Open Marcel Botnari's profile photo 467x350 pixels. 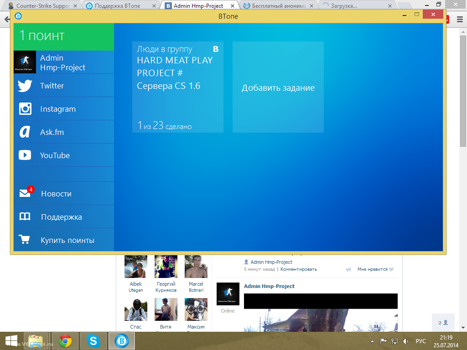tap(196, 267)
